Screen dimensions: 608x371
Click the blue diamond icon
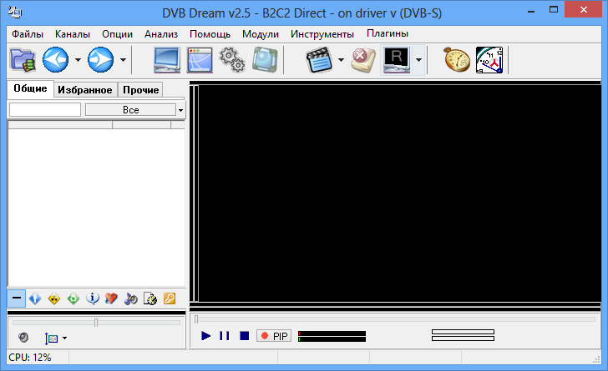point(35,298)
